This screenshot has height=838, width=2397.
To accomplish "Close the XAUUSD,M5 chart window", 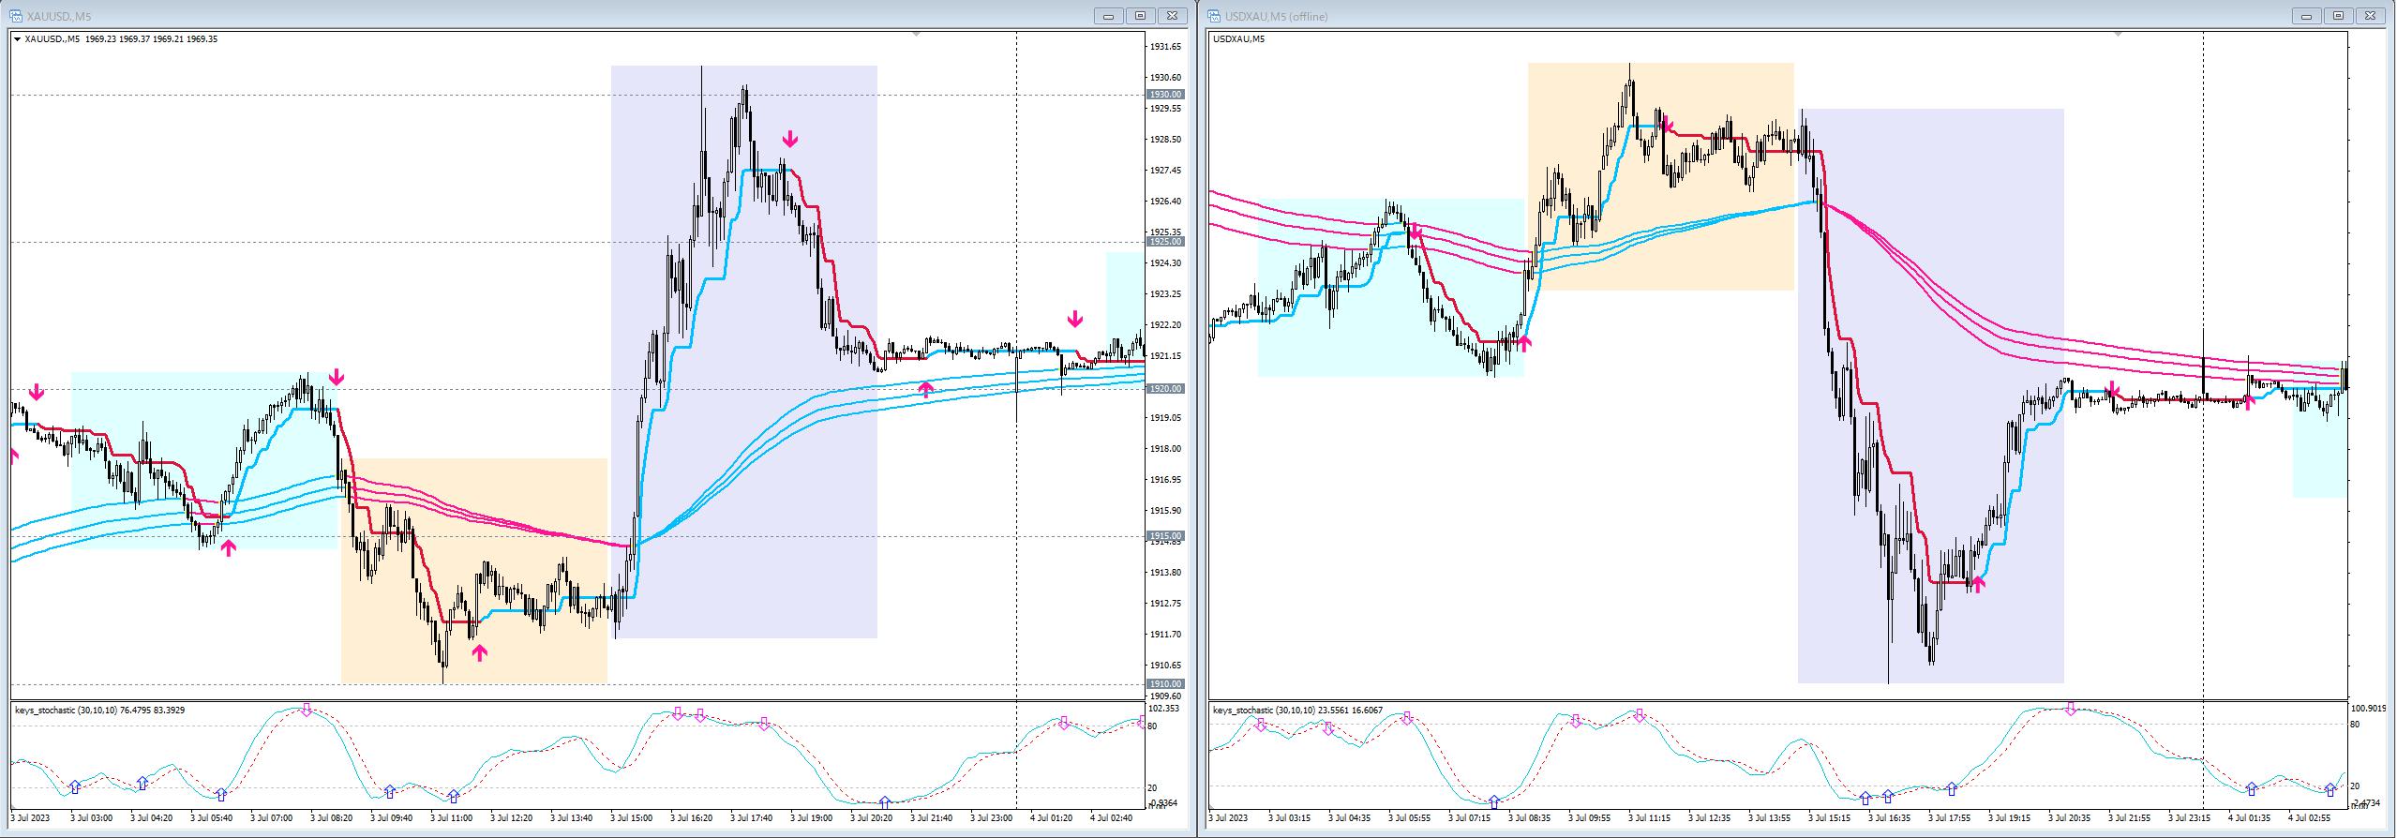I will [1173, 16].
